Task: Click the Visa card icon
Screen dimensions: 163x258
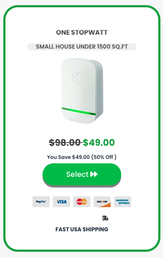Action: (61, 202)
